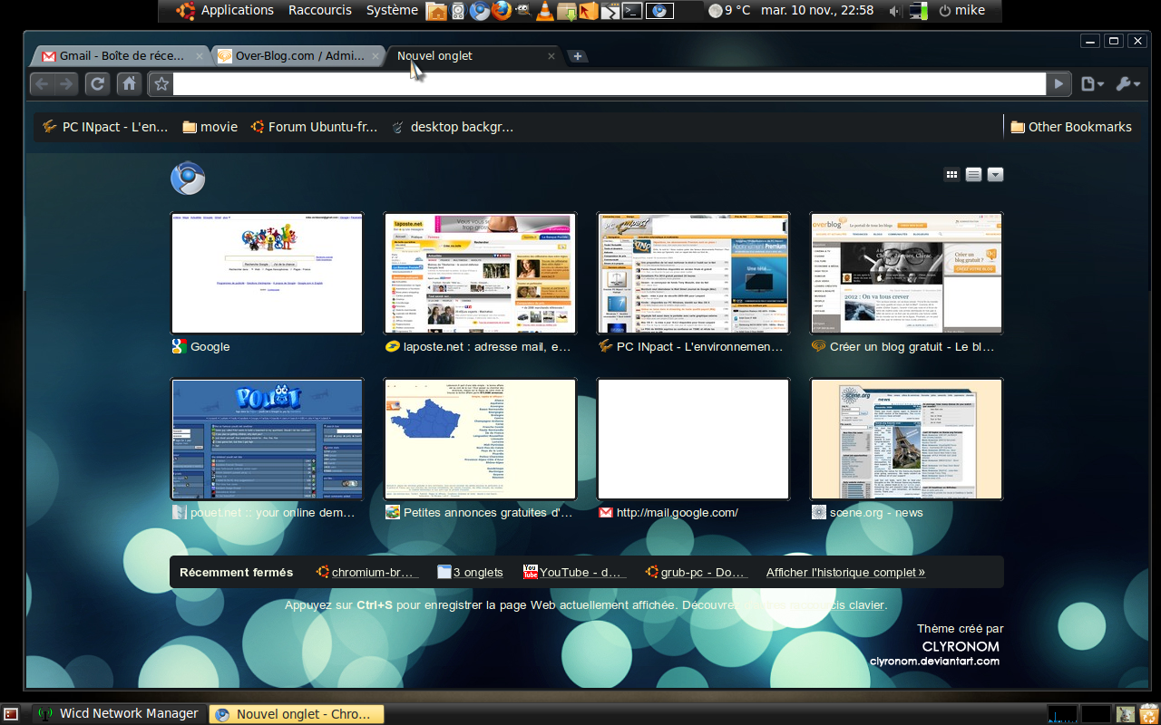
Task: Close the Nouvel onglet tab
Action: 551,56
